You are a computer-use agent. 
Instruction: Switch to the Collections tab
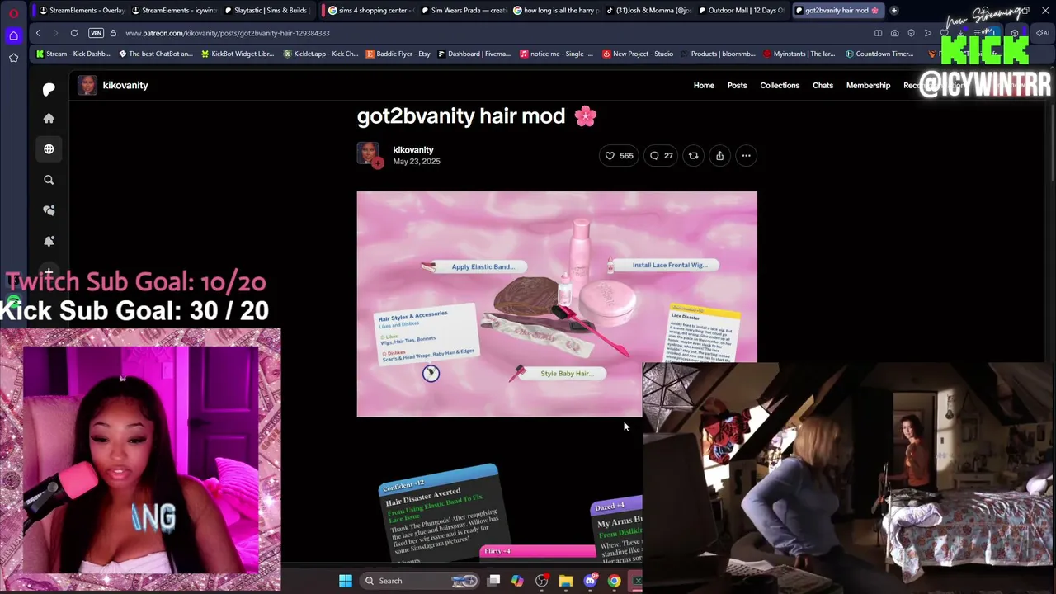(780, 85)
